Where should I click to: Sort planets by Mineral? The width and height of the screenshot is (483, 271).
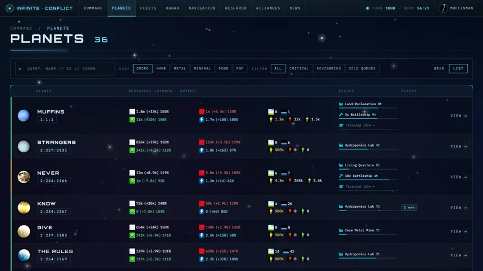pos(202,68)
